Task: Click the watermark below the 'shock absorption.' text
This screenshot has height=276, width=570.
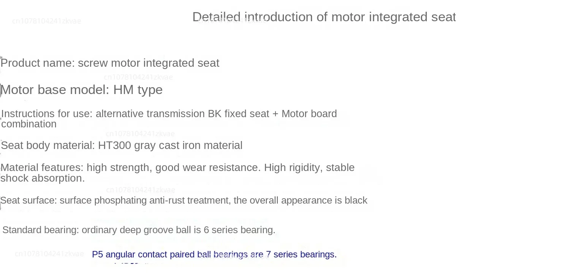Action: pos(141,190)
